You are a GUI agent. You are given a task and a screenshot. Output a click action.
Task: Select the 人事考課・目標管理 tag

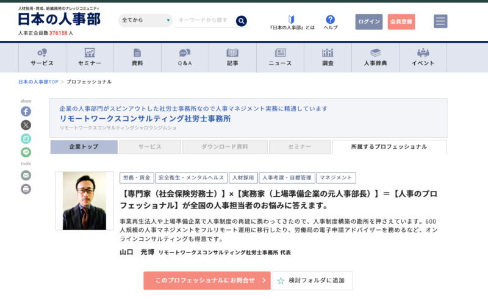pyautogui.click(x=287, y=177)
